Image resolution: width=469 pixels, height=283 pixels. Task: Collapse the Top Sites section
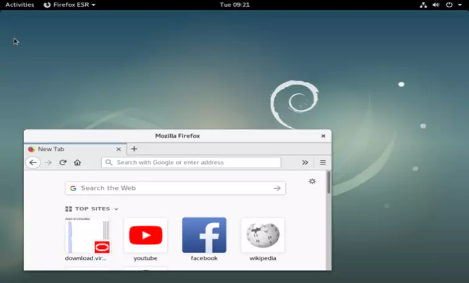pos(116,209)
